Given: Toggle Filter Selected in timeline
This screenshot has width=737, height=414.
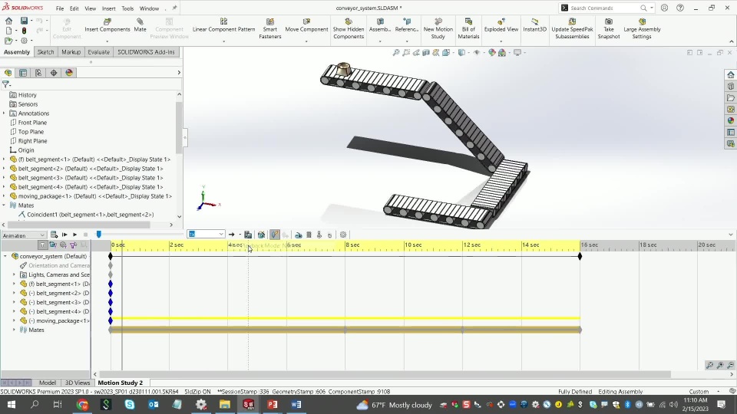Looking at the screenshot, I should point(74,245).
